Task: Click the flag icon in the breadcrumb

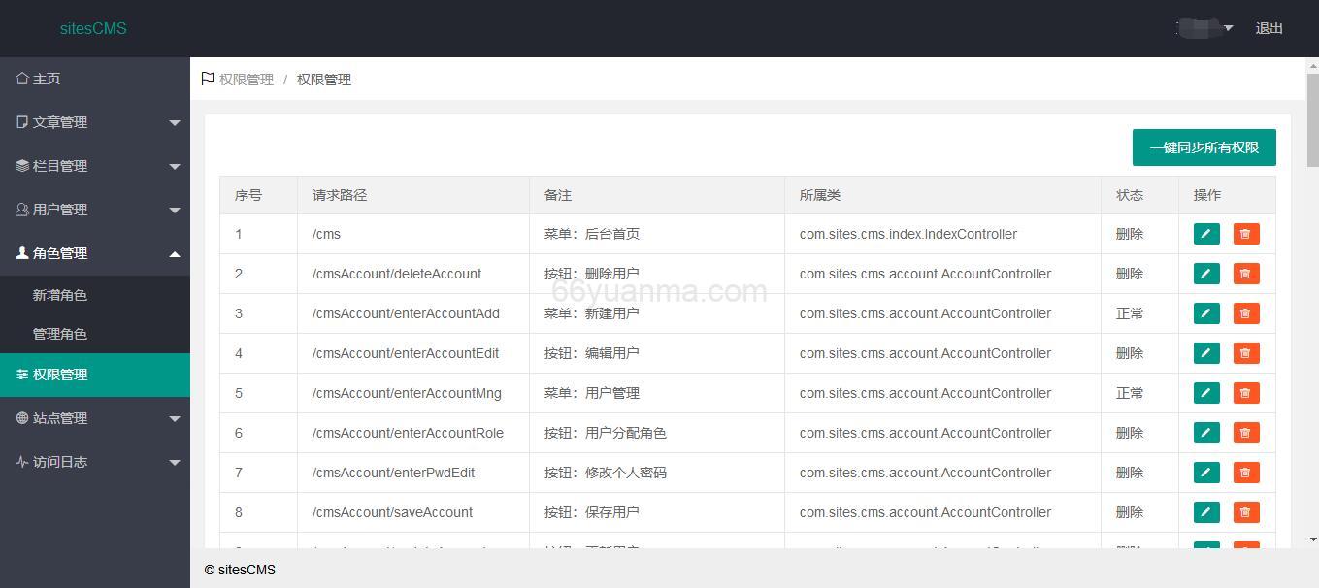Action: pyautogui.click(x=207, y=79)
